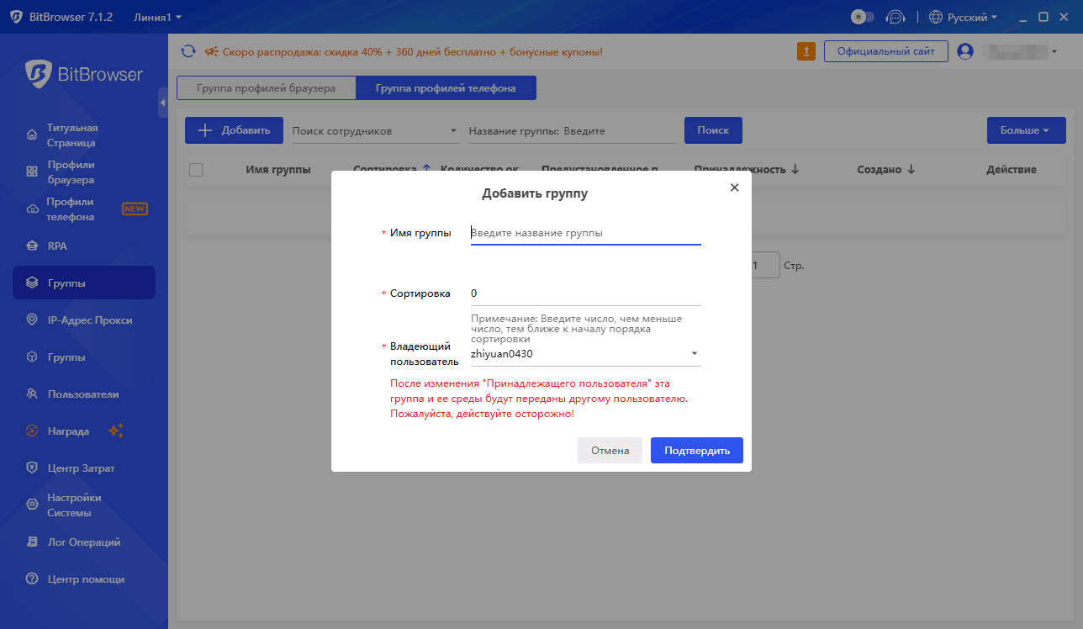Click the orange upload/update icon
Image resolution: width=1083 pixels, height=629 pixels.
[806, 51]
